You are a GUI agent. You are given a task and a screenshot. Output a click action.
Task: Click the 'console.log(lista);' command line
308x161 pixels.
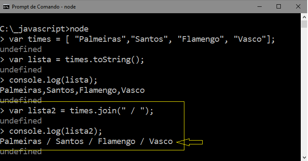click(48, 80)
